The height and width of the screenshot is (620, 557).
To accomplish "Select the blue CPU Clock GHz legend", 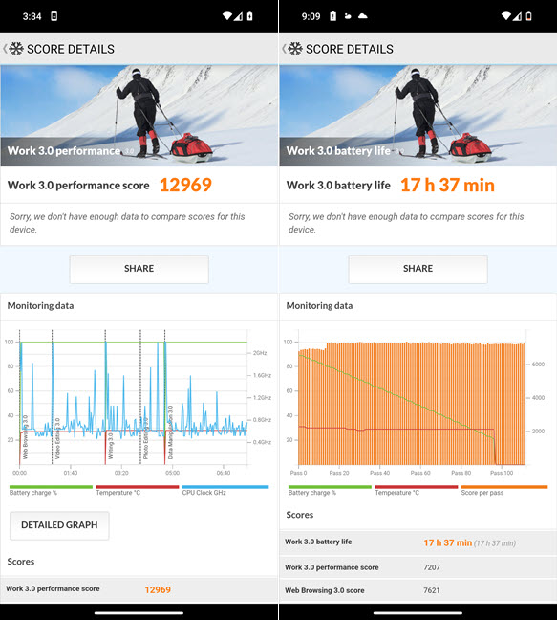I will point(225,490).
